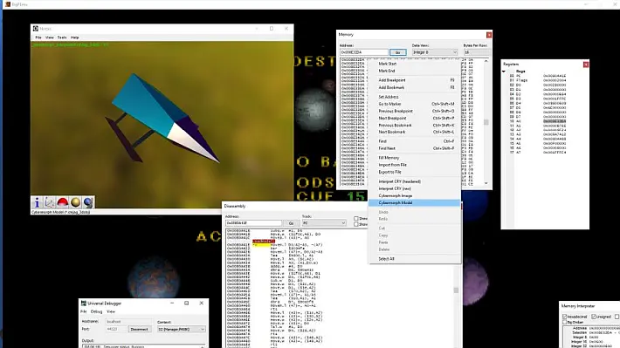Close the Registers window with red X
The width and height of the screenshot is (620, 348).
point(586,65)
